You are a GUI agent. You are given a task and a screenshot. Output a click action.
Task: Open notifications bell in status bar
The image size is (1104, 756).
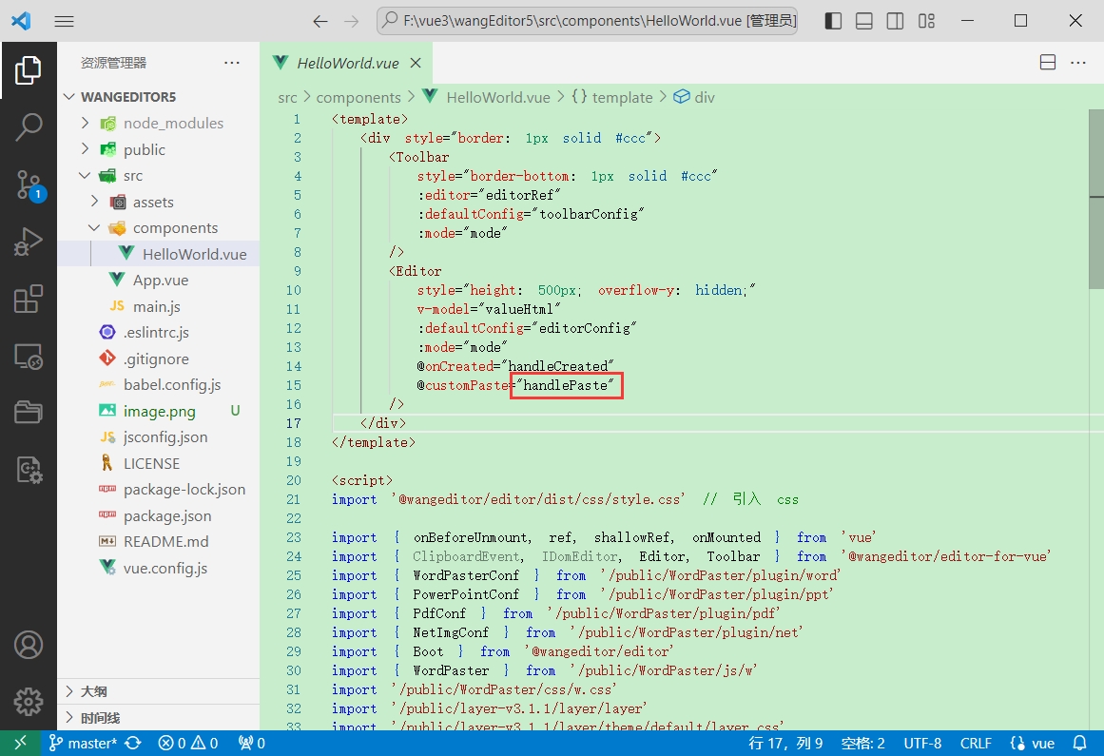point(1079,744)
